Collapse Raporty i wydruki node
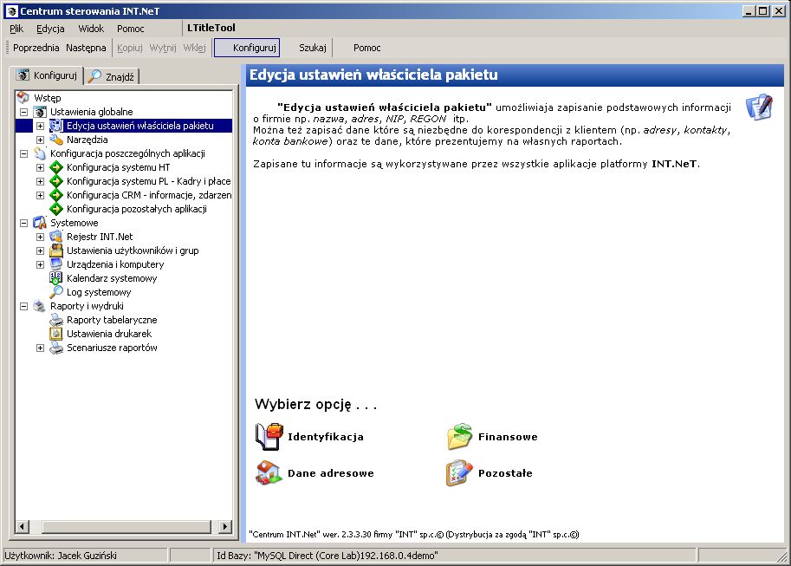Image resolution: width=791 pixels, height=566 pixels. (23, 307)
